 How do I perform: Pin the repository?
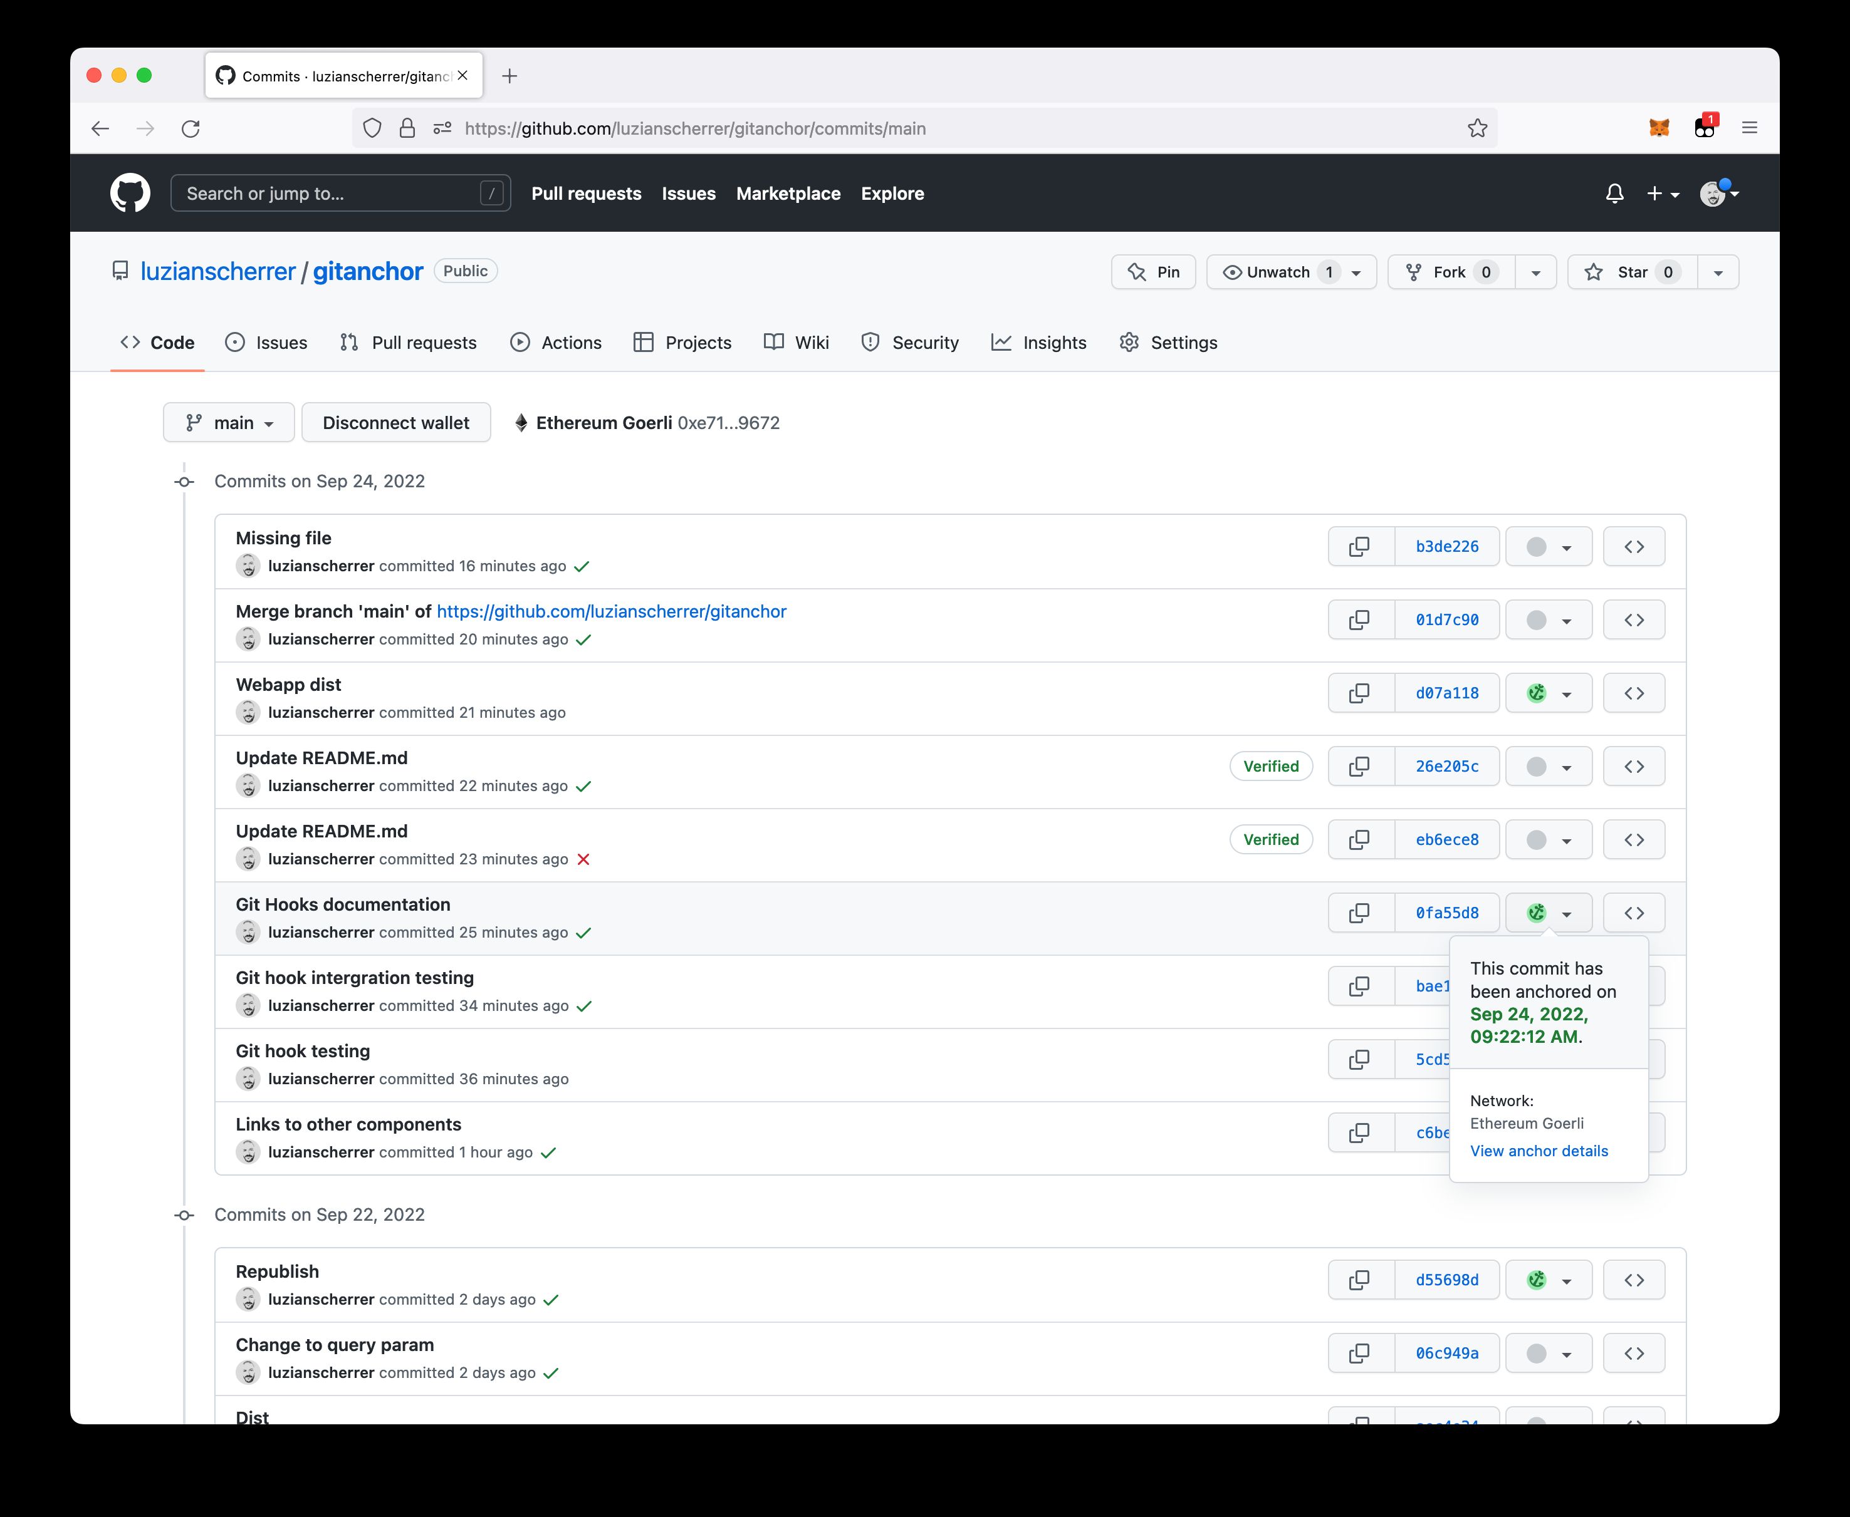(1153, 272)
